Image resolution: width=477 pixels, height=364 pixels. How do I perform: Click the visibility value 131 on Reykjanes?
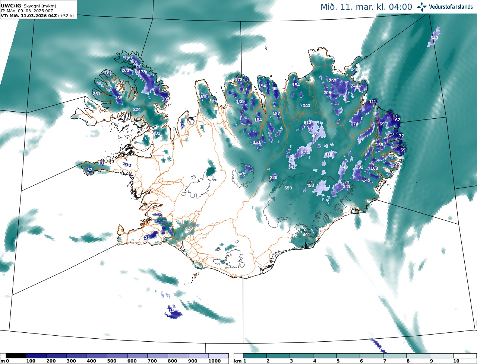(x=146, y=237)
